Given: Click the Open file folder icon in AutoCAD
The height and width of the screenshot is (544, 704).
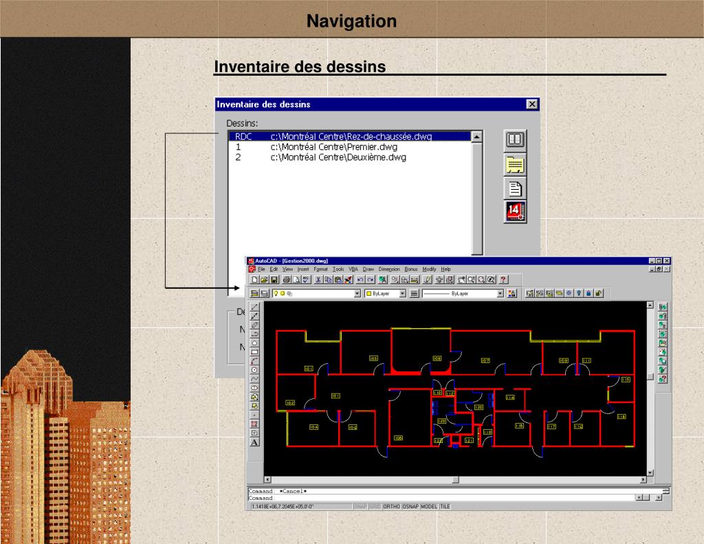Looking at the screenshot, I should click(265, 279).
